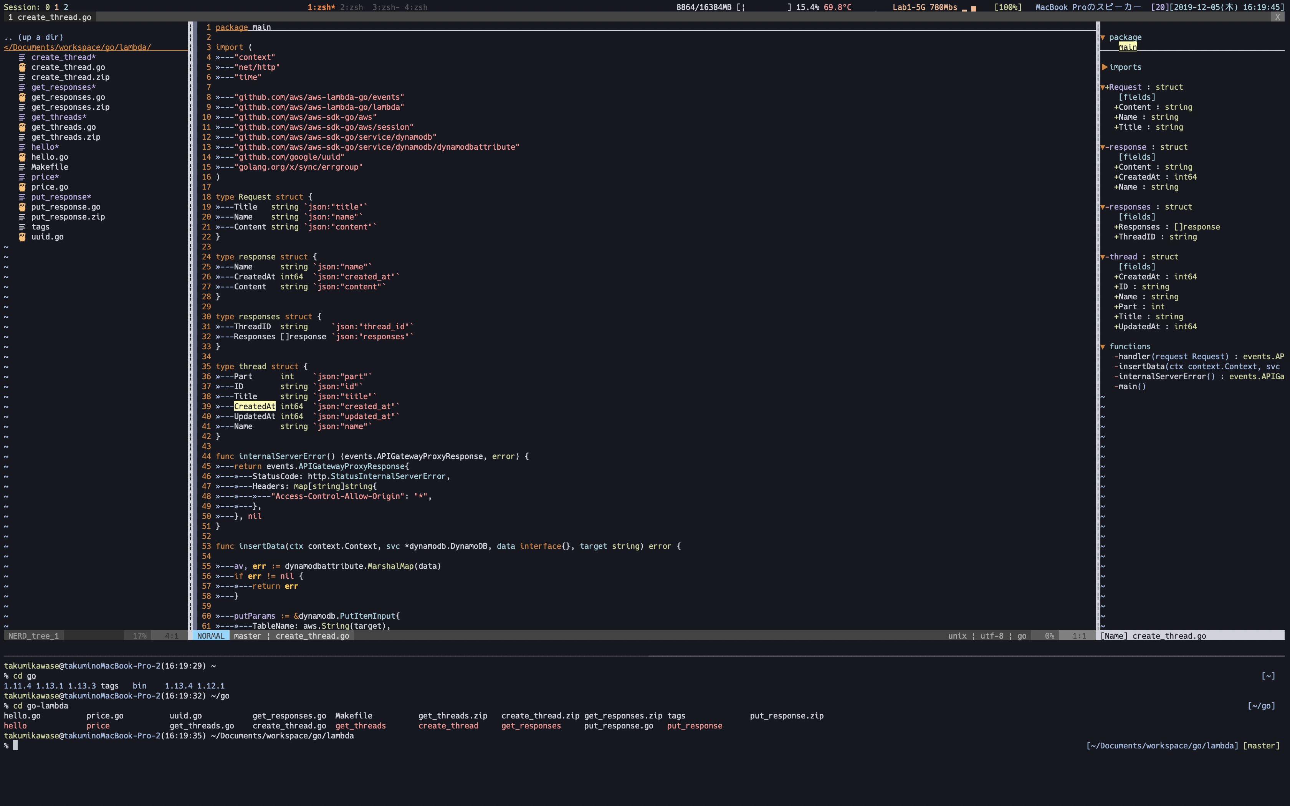Collapse the responses struct in tagbar
The width and height of the screenshot is (1290, 806).
(x=1103, y=207)
